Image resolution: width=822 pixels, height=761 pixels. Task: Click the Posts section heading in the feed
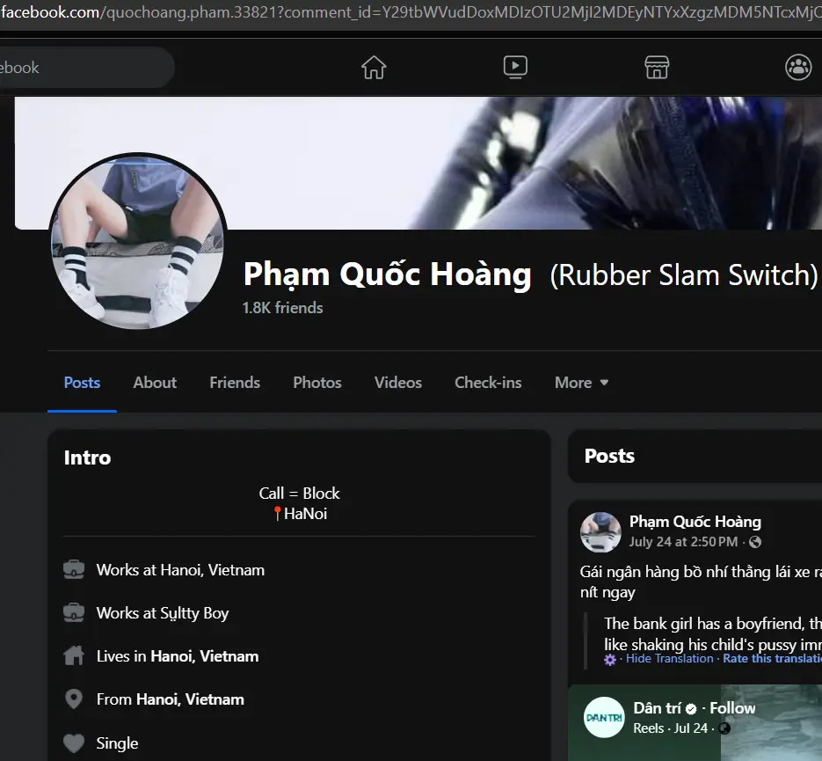pyautogui.click(x=609, y=456)
